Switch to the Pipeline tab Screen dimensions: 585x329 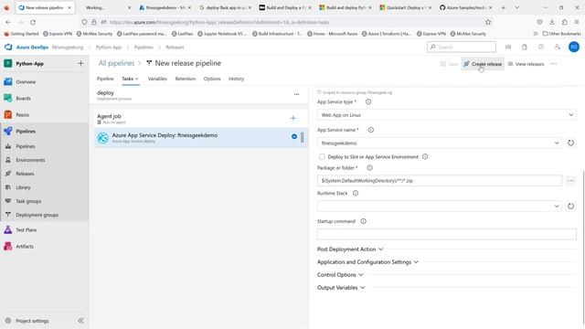click(x=105, y=79)
